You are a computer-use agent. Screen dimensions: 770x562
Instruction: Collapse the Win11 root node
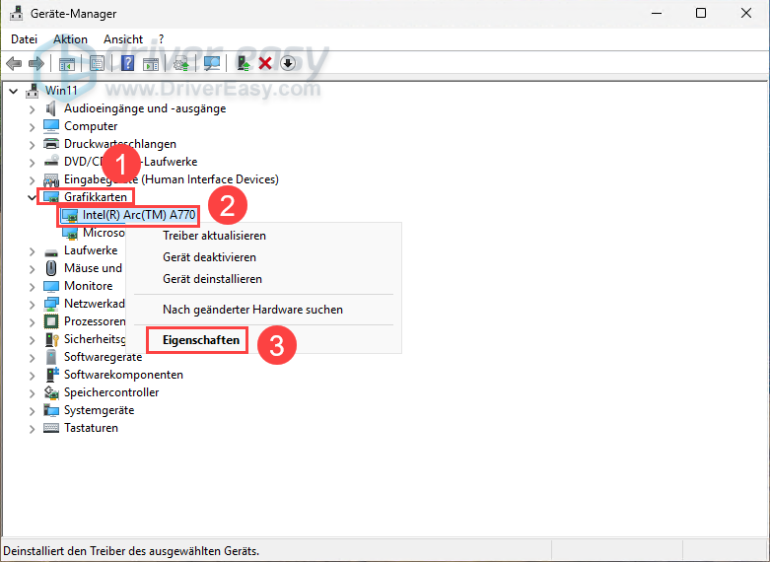coord(14,91)
